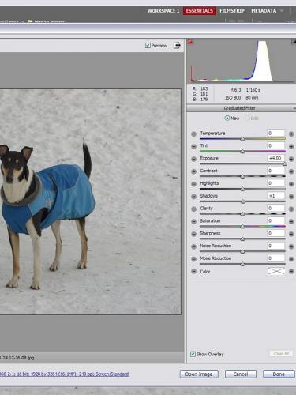Increase Saturation using its plus icon
The image size is (296, 395).
click(x=291, y=221)
